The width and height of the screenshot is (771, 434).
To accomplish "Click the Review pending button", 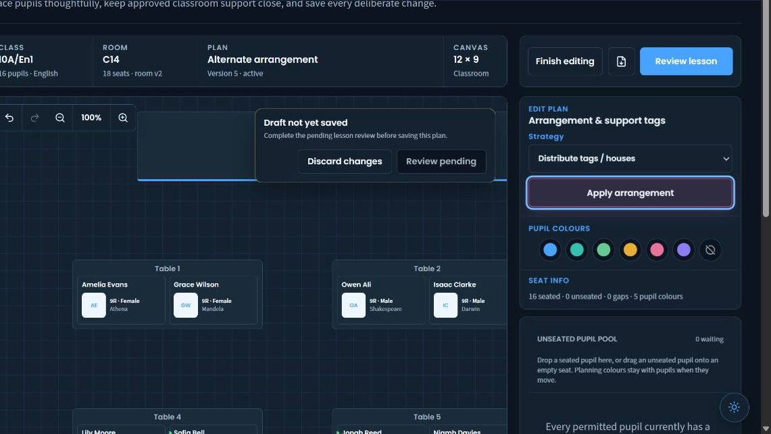I will point(441,162).
